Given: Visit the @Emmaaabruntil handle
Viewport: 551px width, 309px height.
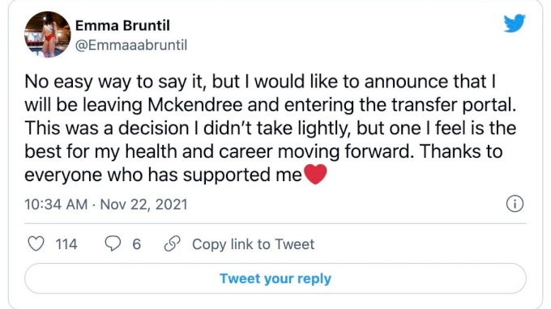Looking at the screenshot, I should pos(131,45).
